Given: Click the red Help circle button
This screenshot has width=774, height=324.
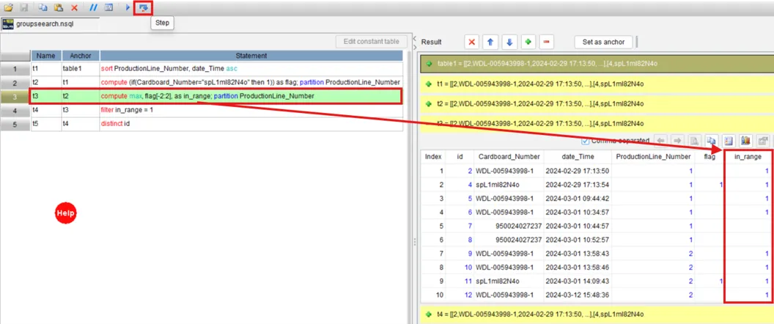Looking at the screenshot, I should (x=66, y=213).
